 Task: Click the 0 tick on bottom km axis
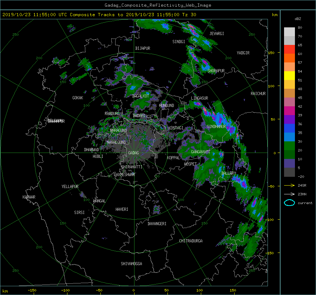click(134, 290)
